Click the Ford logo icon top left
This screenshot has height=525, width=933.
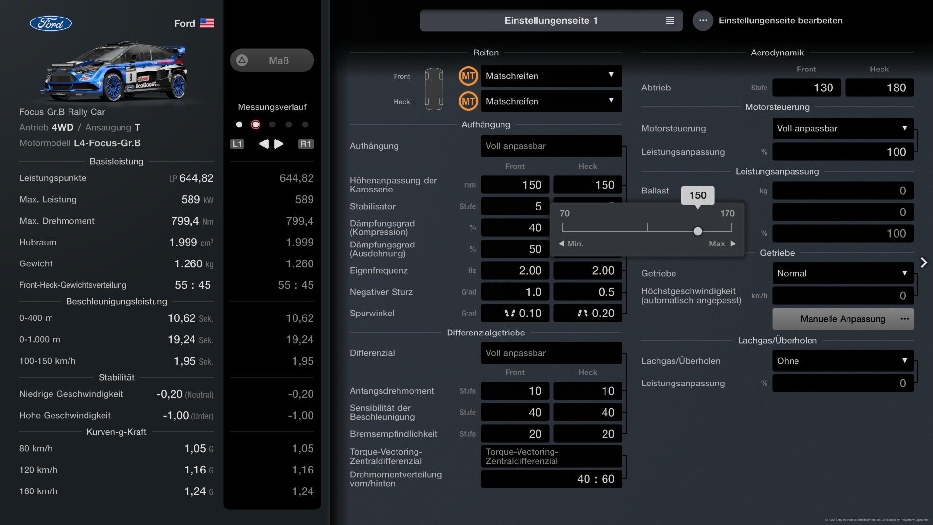pyautogui.click(x=50, y=21)
